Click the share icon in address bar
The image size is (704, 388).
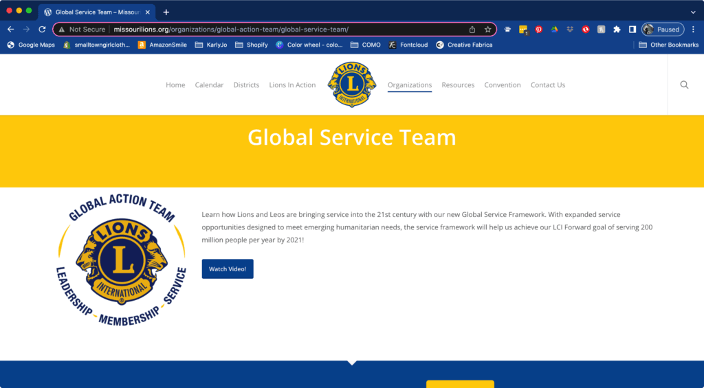(x=472, y=30)
